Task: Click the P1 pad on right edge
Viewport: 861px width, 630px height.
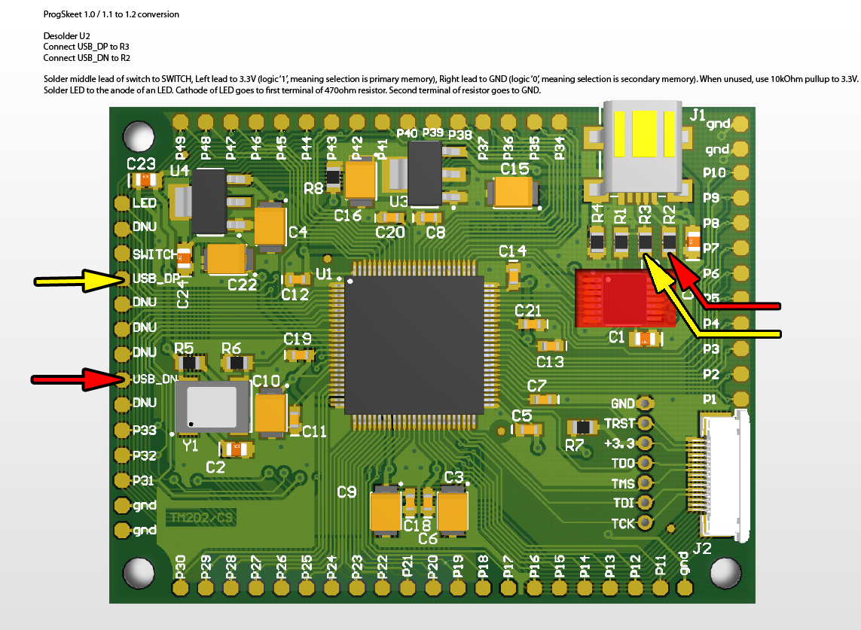Action: pyautogui.click(x=740, y=400)
